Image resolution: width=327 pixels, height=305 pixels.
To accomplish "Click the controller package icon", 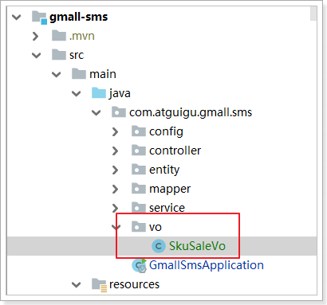I will 139,151.
